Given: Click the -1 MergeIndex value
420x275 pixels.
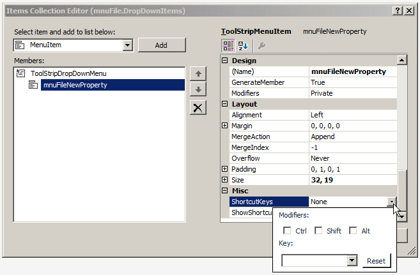Looking at the screenshot, I should coord(314,147).
